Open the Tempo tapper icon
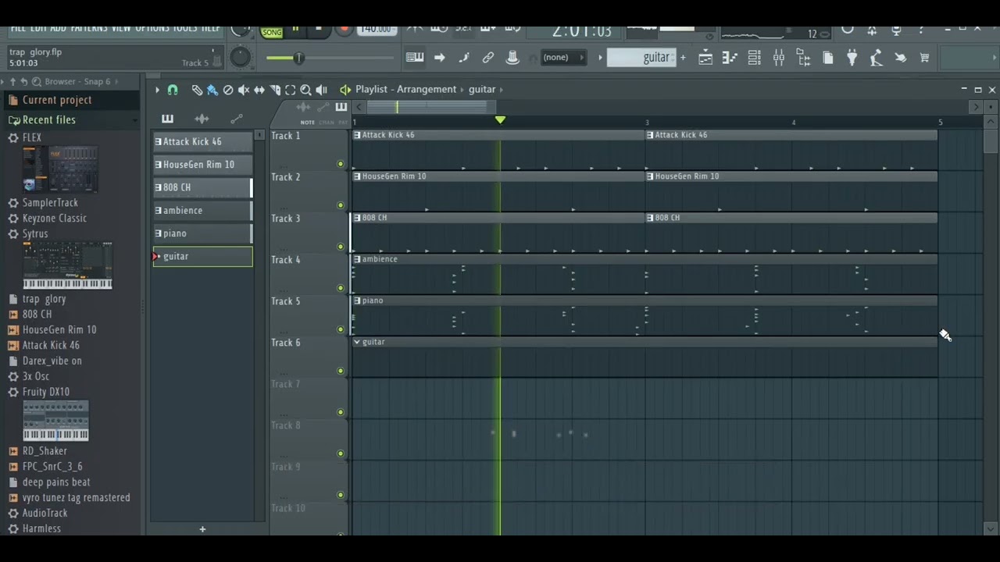Screen dimensions: 1000x562 pyautogui.click(x=877, y=58)
